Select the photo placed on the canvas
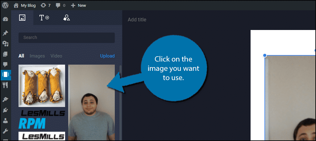The height and width of the screenshot is (141, 316). tap(290, 98)
